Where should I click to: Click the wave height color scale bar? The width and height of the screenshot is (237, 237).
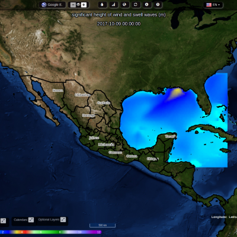pyautogui.click(x=51, y=232)
